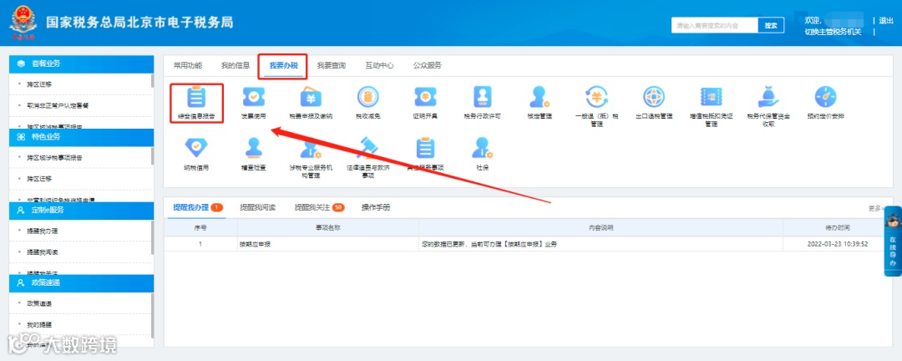The image size is (902, 361).
Task: Open 涉税专业服务机构管理 icon
Action: pos(311,149)
